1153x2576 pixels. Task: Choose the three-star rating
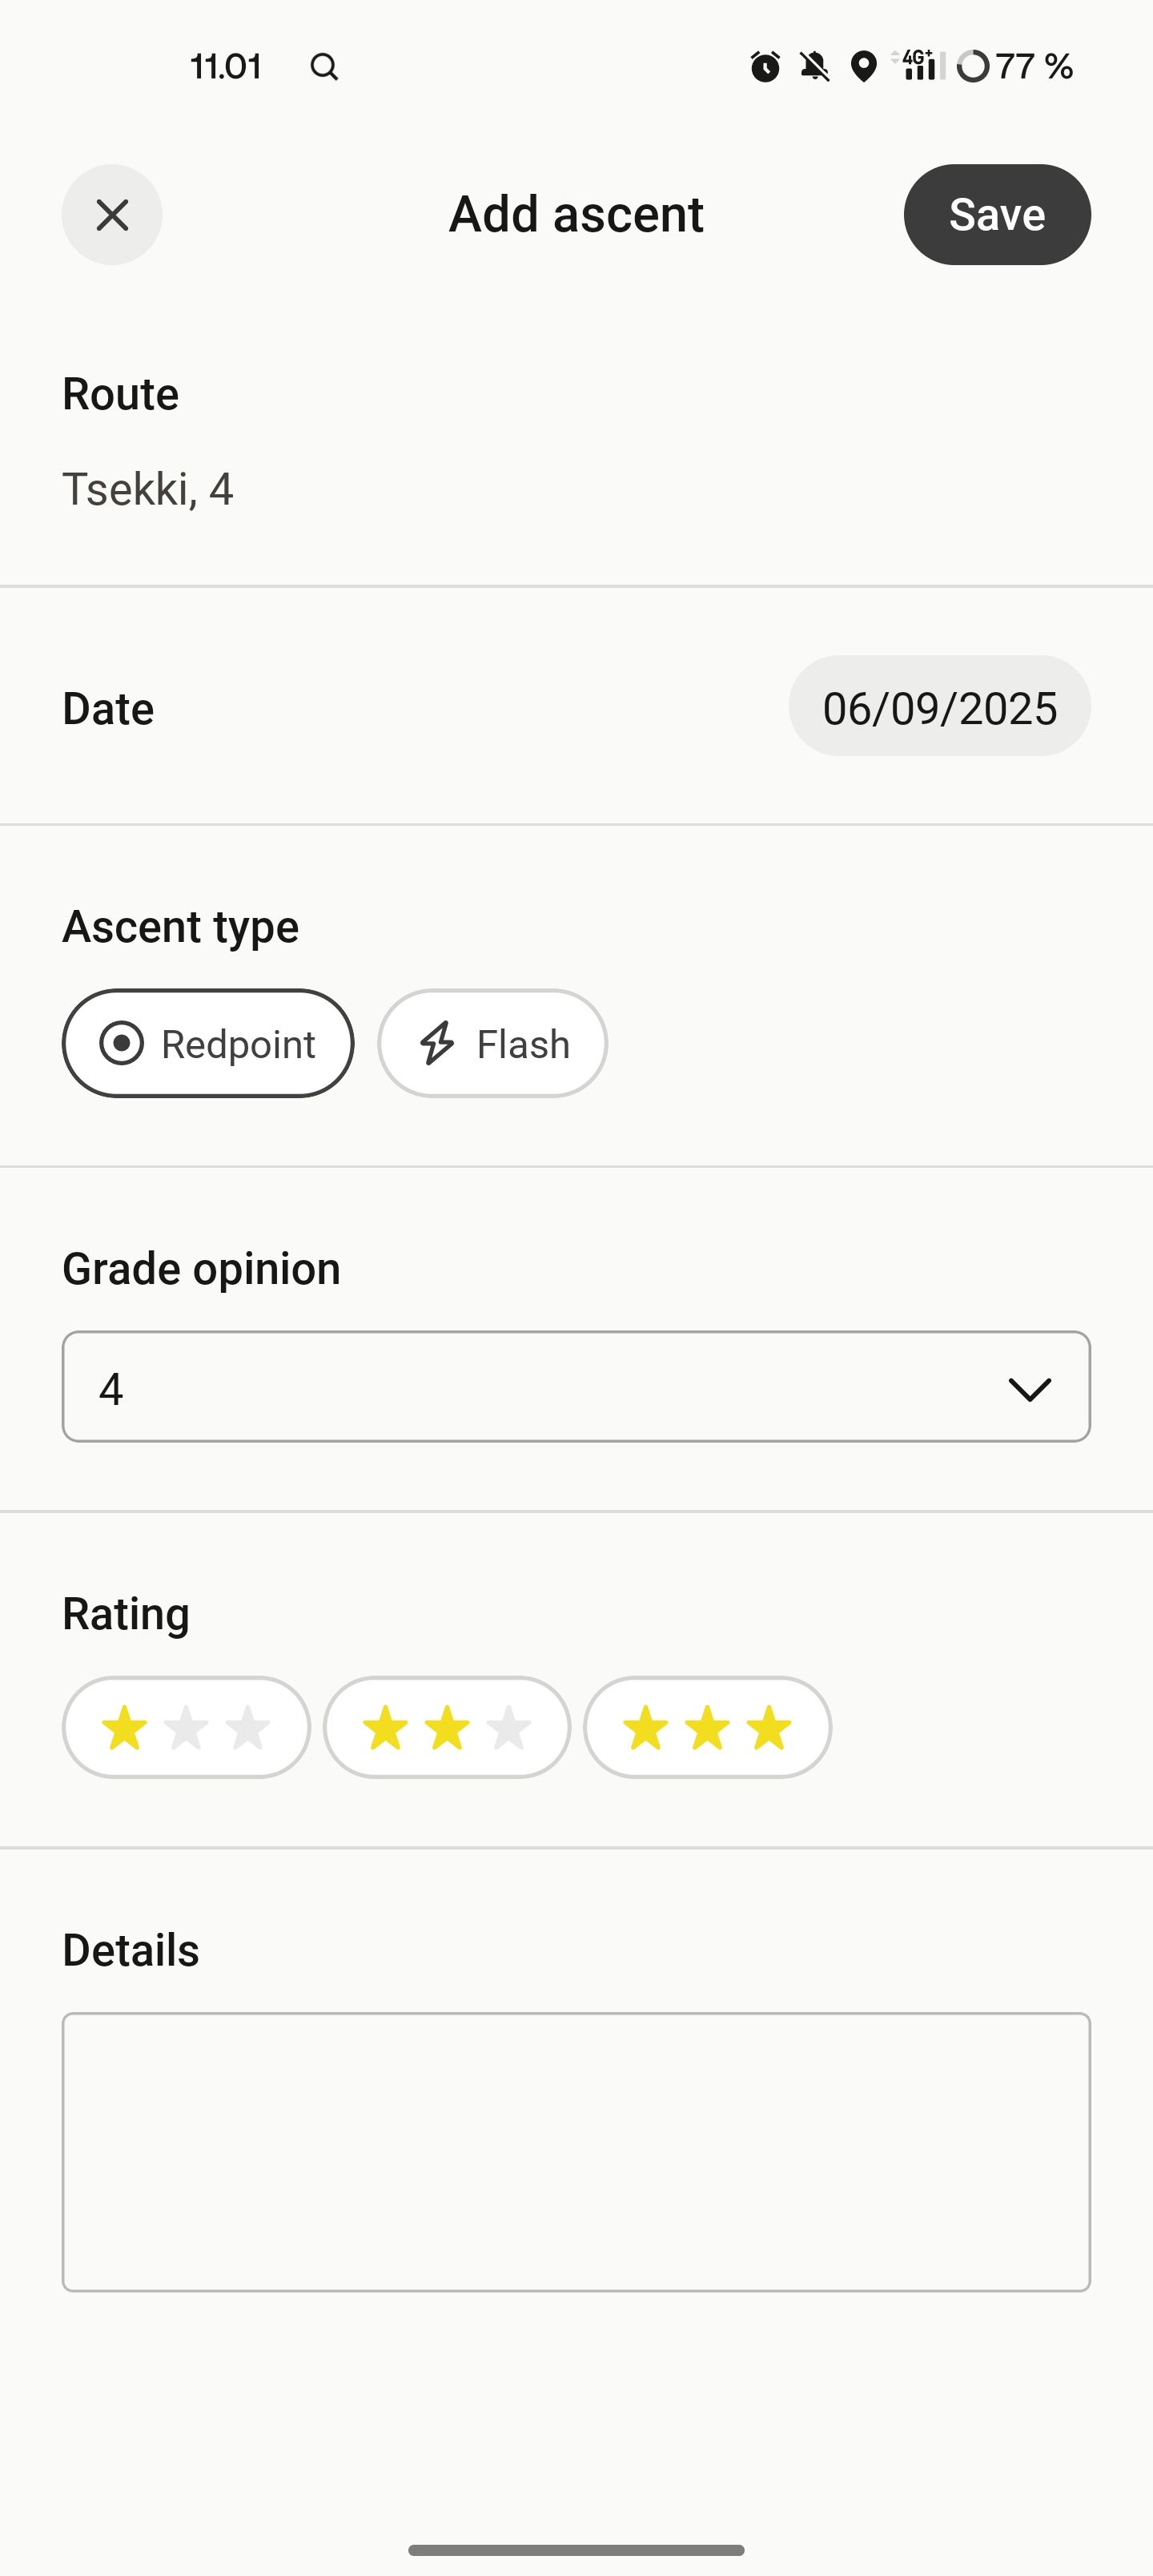pos(707,1727)
